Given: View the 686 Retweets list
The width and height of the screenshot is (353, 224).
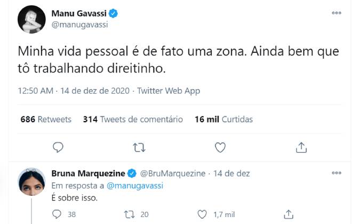Looking at the screenshot, I should point(46,119).
